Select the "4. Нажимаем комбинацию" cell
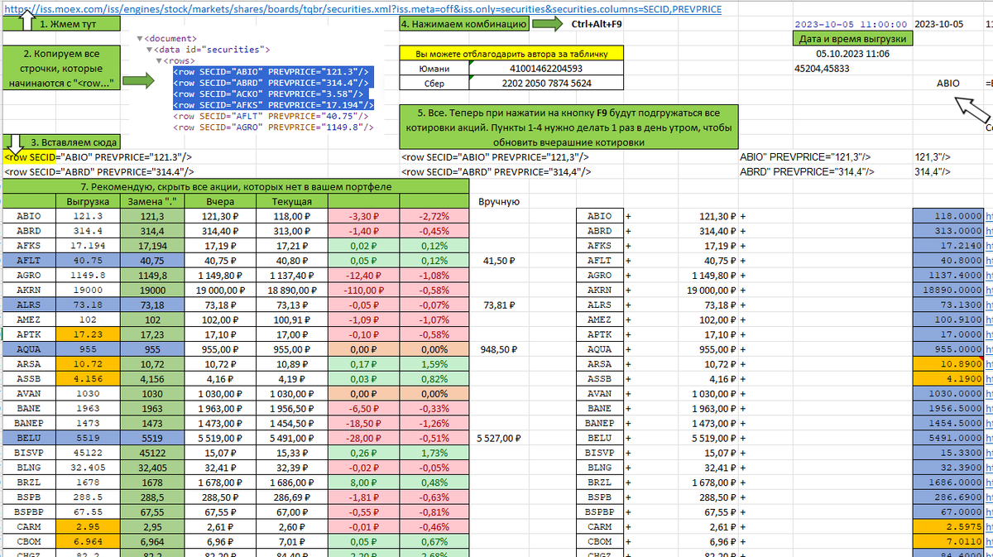This screenshot has width=993, height=557. [465, 25]
